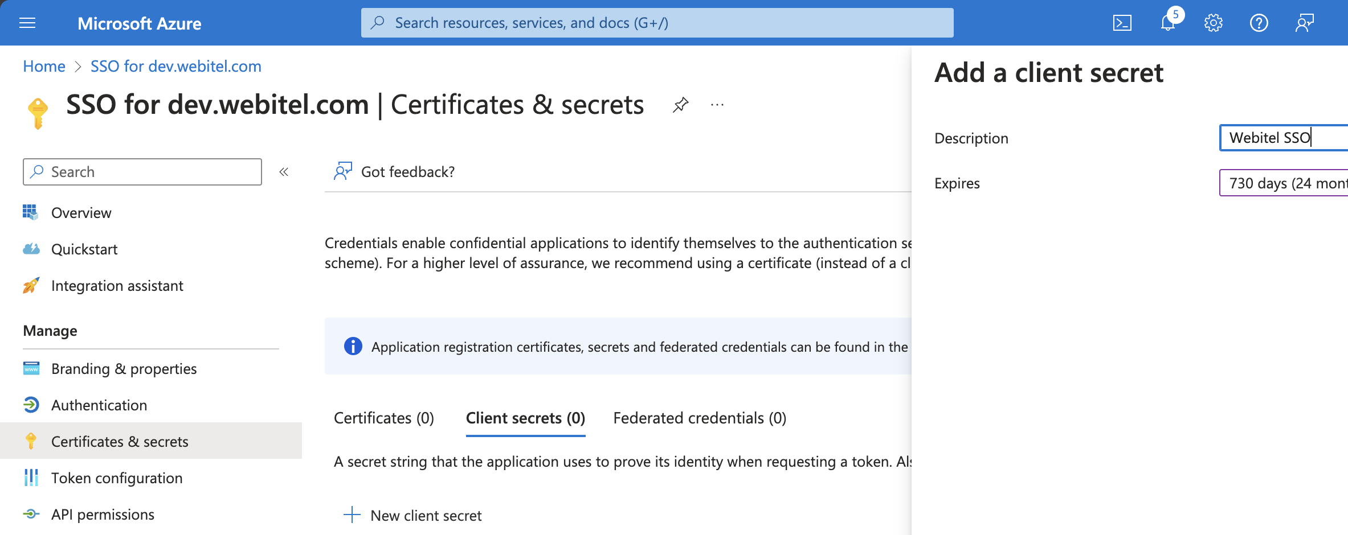The width and height of the screenshot is (1348, 535).
Task: Open Cloud Shell from top bar
Action: coord(1122,23)
